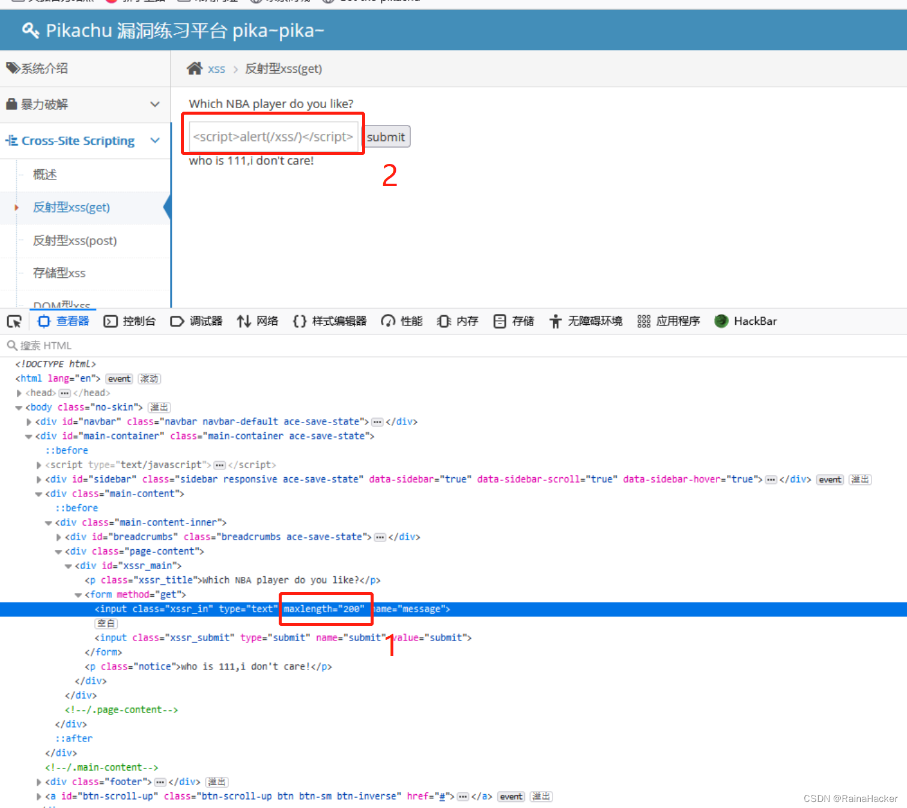Viewport: 907px width, 808px height.
Task: Expand the script type="text/javascript" node
Action: 39,465
